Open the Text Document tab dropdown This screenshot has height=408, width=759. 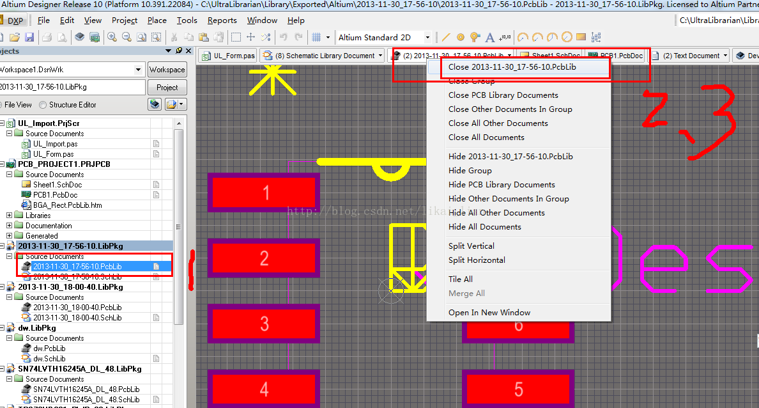pyautogui.click(x=726, y=56)
